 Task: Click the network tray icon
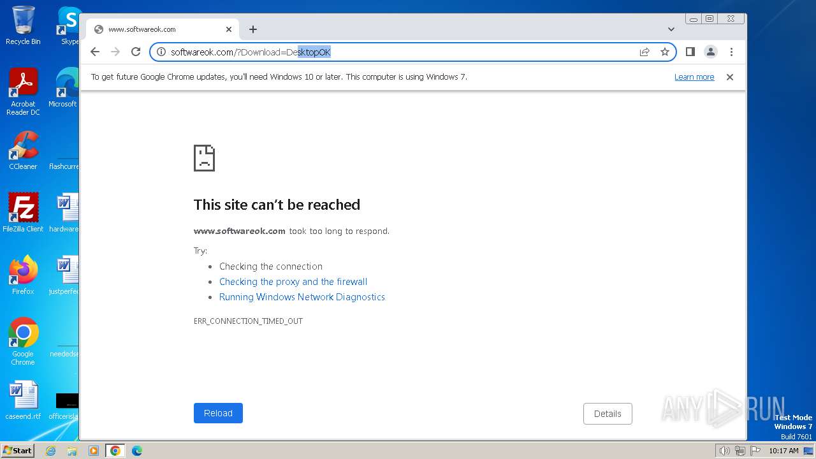pyautogui.click(x=739, y=451)
